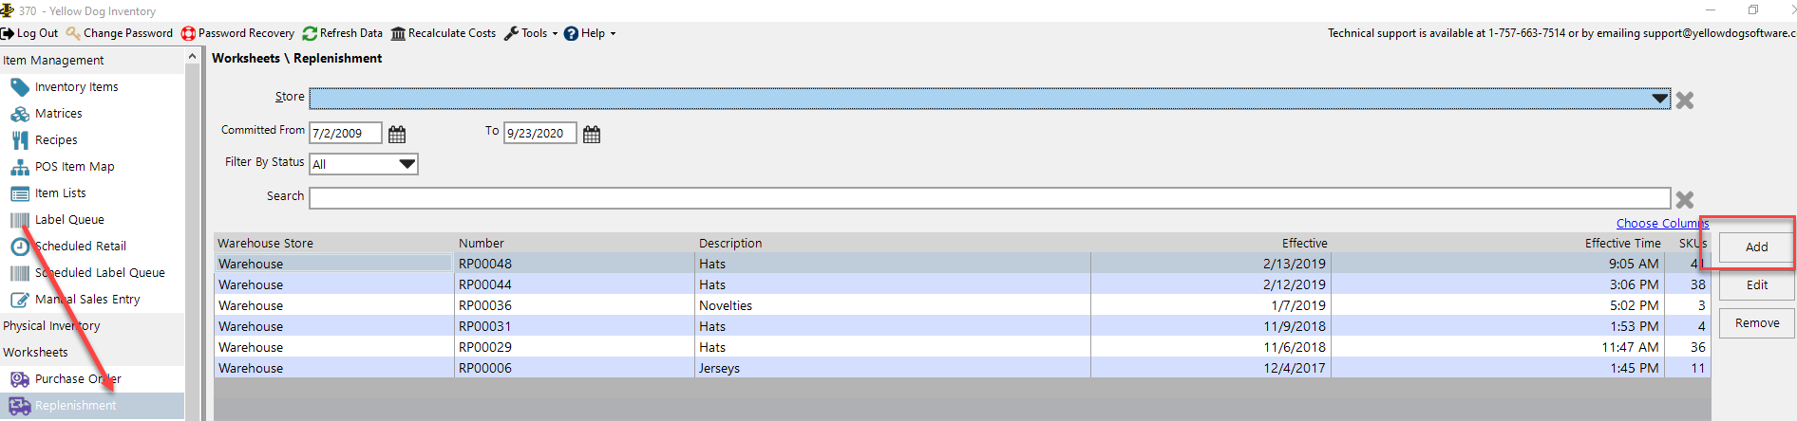Click the Refresh Data arrows icon
The width and height of the screenshot is (1797, 421).
tap(310, 33)
